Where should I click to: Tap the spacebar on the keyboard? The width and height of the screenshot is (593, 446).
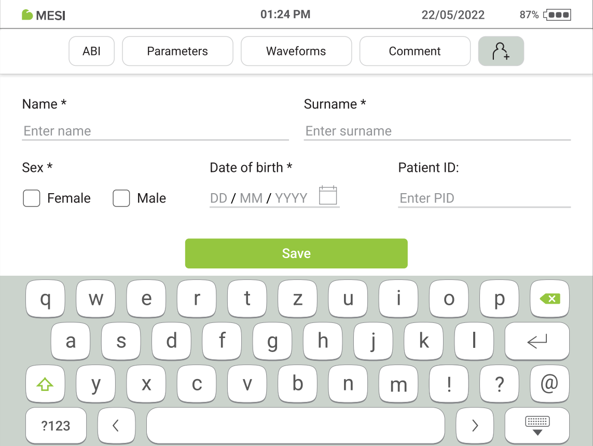coord(296,426)
